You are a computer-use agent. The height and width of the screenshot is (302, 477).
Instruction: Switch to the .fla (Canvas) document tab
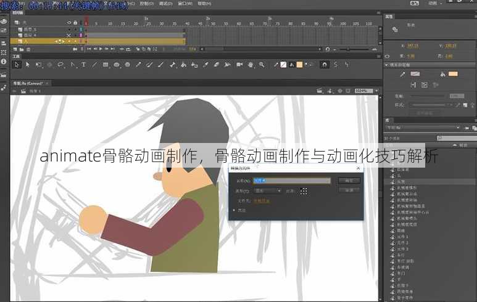[28, 83]
